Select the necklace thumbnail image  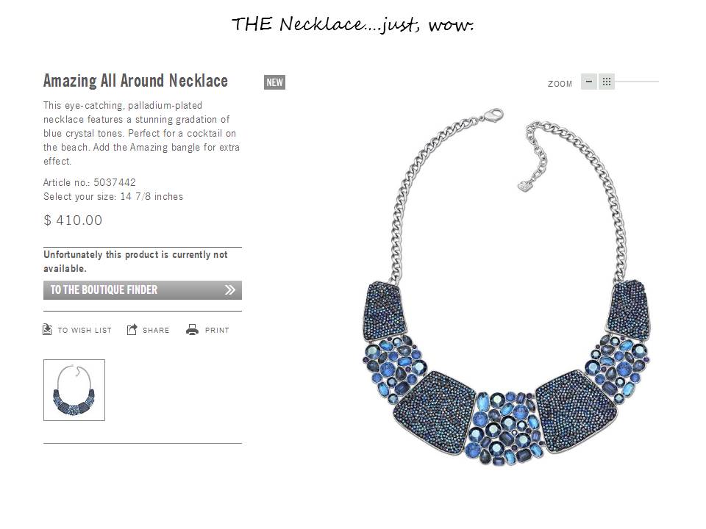point(74,390)
